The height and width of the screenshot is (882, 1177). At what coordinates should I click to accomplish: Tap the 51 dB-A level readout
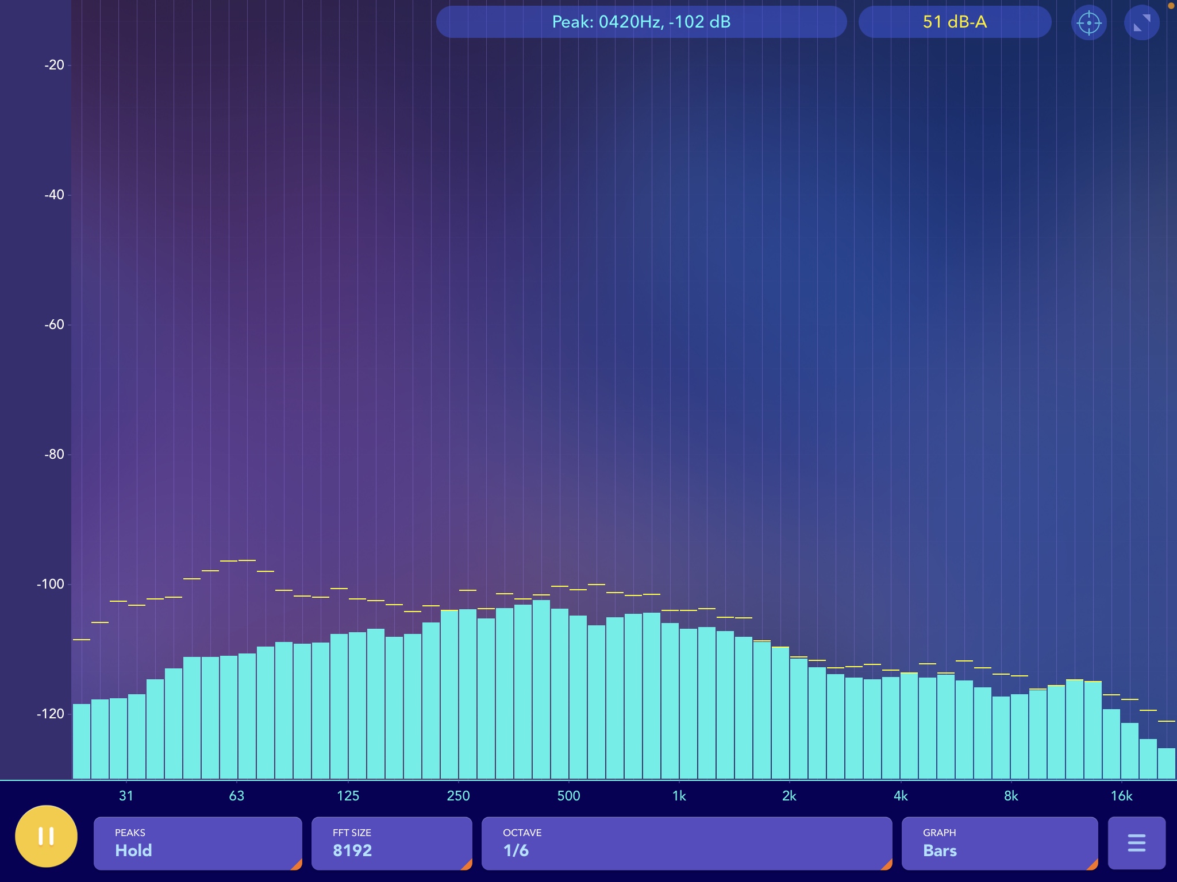tap(955, 22)
